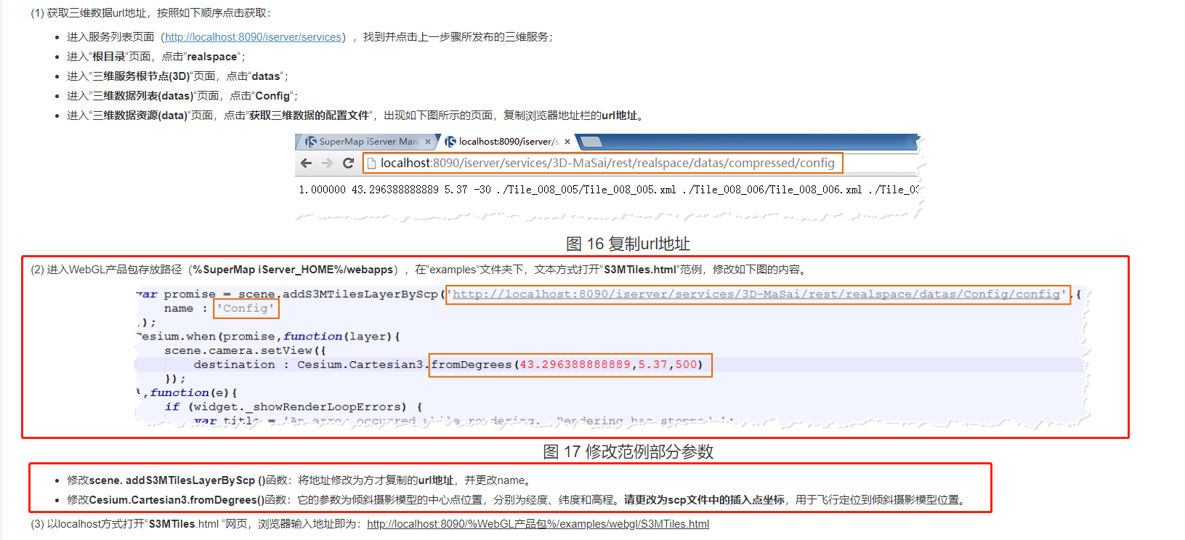The image size is (1185, 540).
Task: Click bold word 'realspace' in second bullet
Action: [x=212, y=57]
